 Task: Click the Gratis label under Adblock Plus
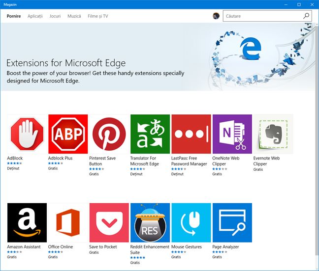point(53,168)
